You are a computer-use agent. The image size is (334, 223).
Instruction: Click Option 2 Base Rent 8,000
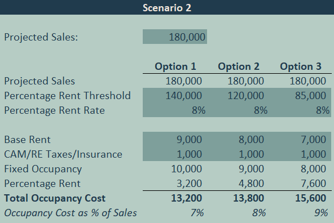click(x=251, y=140)
